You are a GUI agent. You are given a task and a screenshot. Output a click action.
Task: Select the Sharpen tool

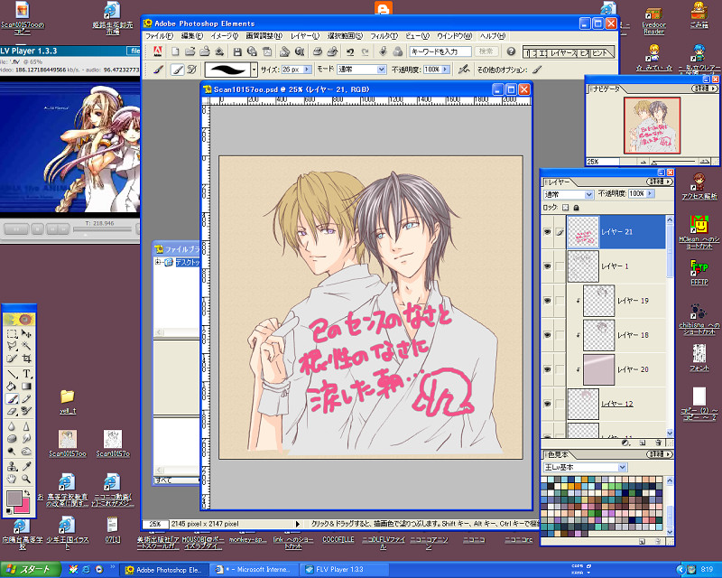pyautogui.click(x=26, y=426)
